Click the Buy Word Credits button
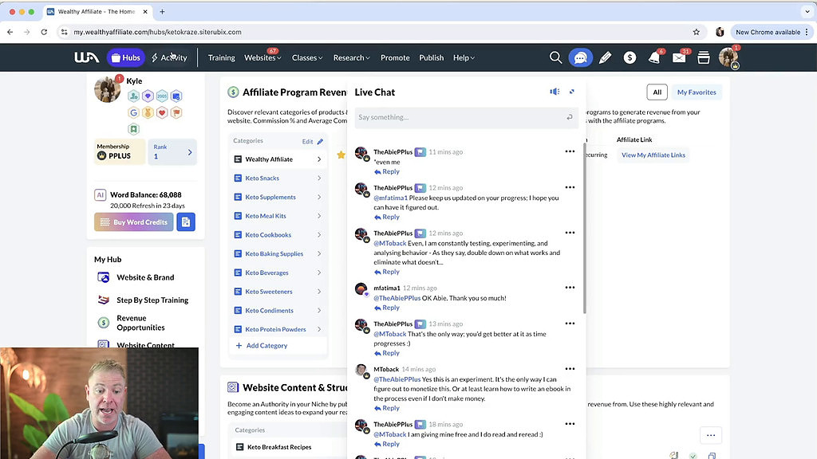Screen dimensions: 817x459 tap(132, 222)
